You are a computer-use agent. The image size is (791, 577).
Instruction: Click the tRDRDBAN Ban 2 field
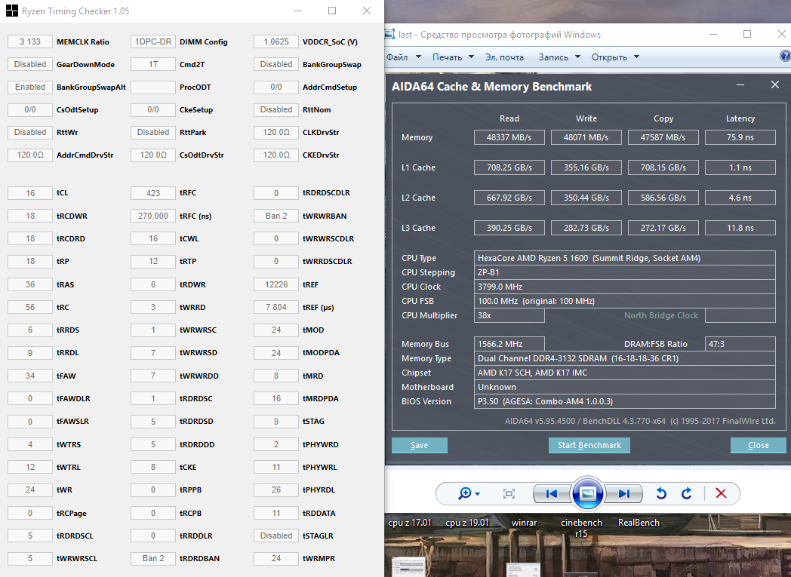tap(153, 558)
